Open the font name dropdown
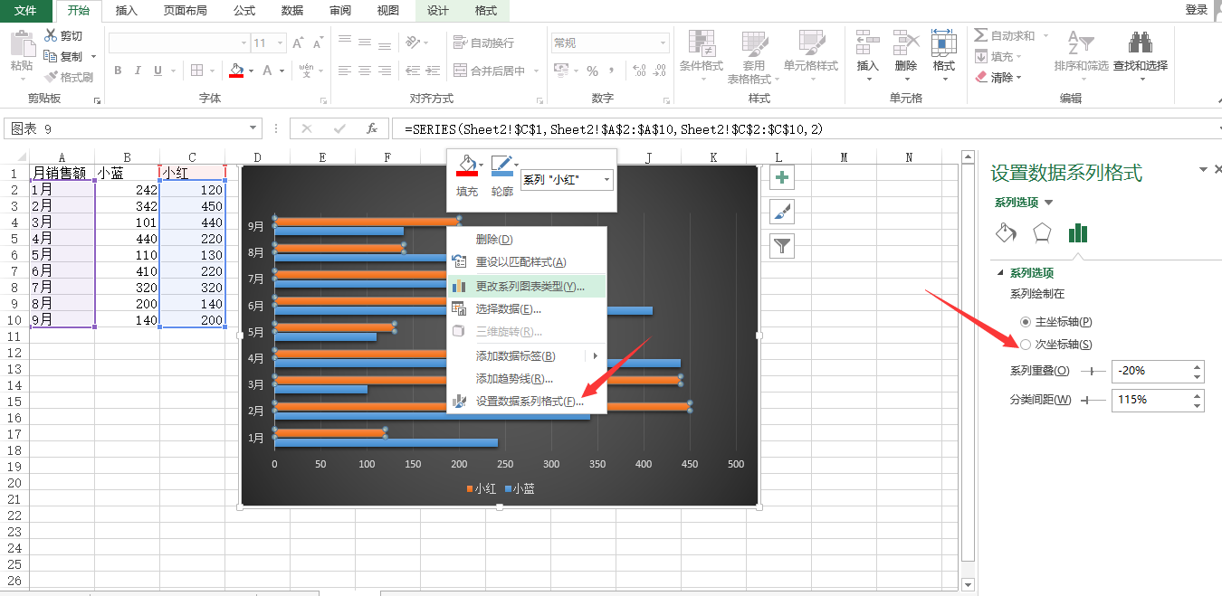The width and height of the screenshot is (1222, 596). click(x=243, y=43)
